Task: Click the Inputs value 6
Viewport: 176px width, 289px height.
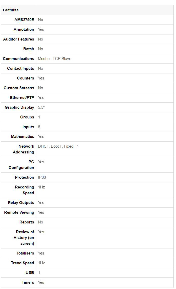Action: click(x=39, y=127)
